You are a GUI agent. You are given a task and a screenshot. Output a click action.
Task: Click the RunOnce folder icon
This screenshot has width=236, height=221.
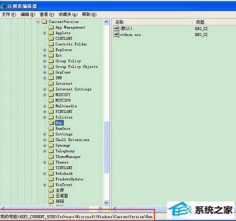tap(51, 128)
